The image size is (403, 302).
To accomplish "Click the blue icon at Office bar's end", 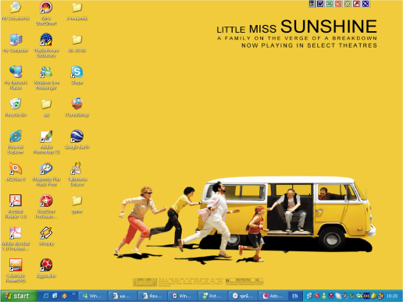I will tap(366, 4).
